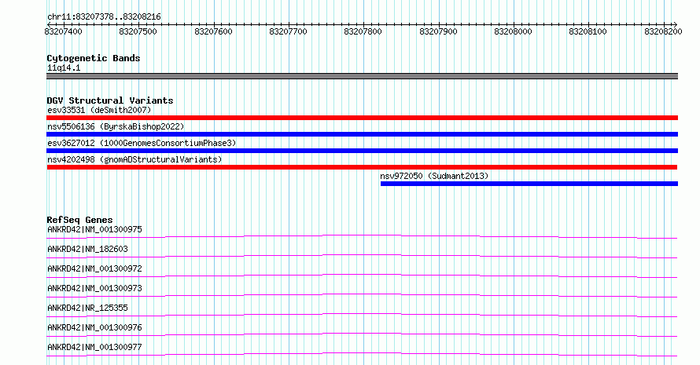Select the red nsv4202498 variant bar
Image resolution: width=700 pixels, height=365 pixels.
click(x=362, y=167)
